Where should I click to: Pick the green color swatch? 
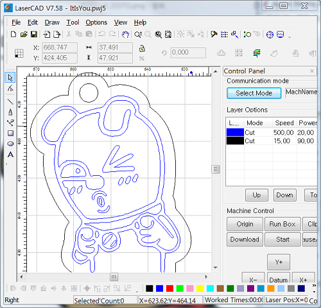180,288
